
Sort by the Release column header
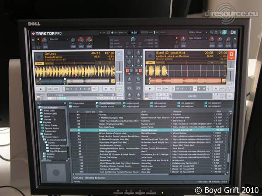click(177, 112)
